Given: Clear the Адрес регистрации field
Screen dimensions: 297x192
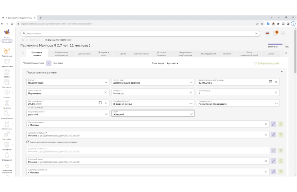Looking at the screenshot, I should pyautogui.click(x=266, y=135).
